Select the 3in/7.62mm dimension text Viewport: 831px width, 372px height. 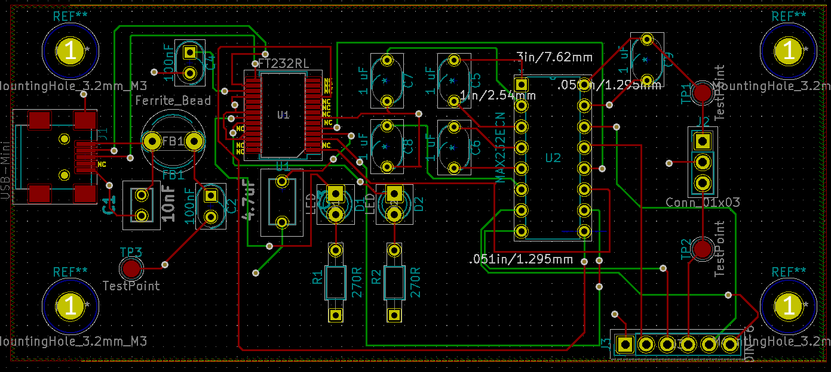(554, 57)
